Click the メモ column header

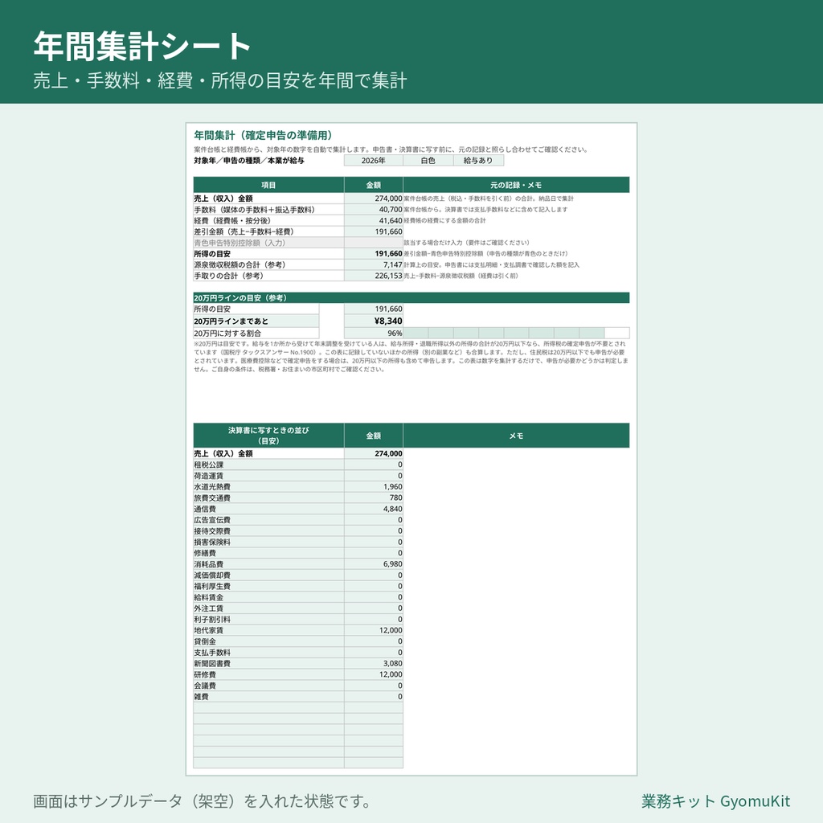[516, 435]
